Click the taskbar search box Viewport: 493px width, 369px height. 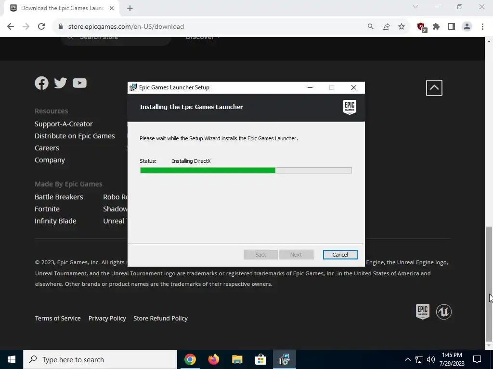[x=100, y=359]
